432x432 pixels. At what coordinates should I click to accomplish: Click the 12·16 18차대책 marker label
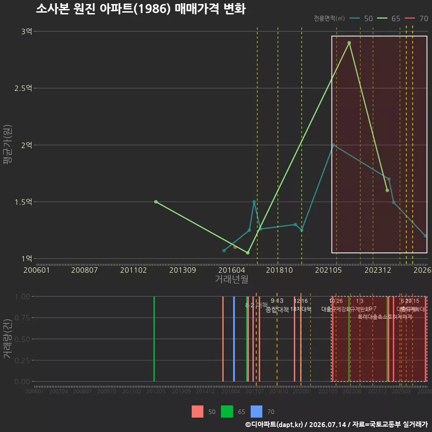click(301, 305)
